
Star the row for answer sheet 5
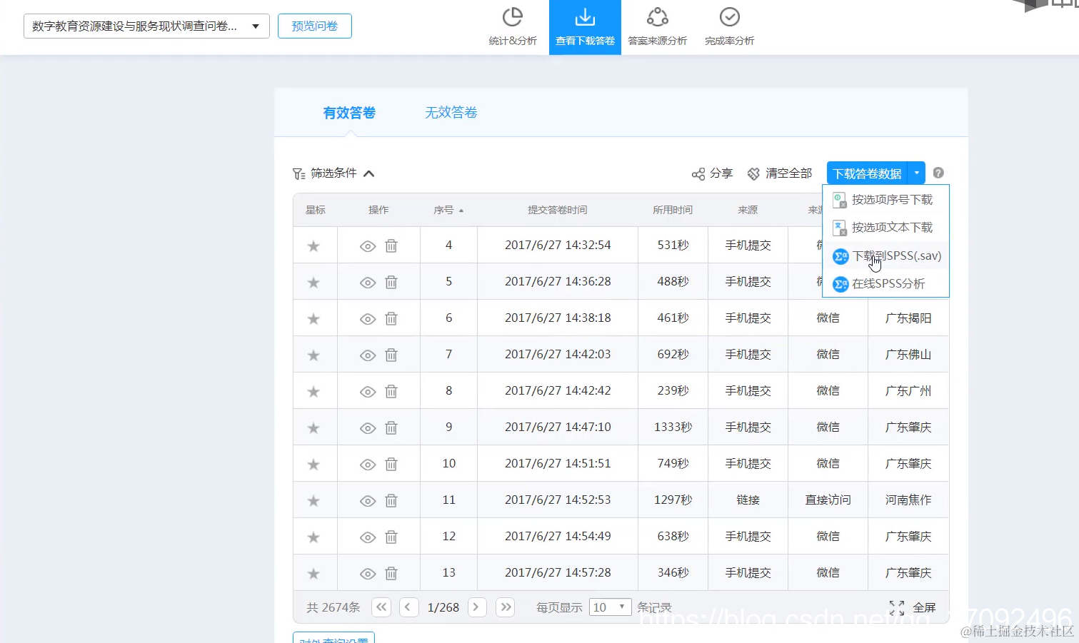pyautogui.click(x=313, y=281)
